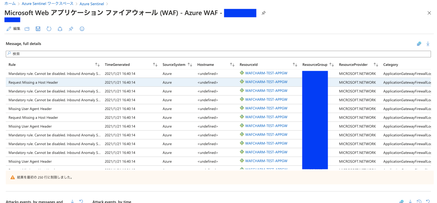Close the WAF workbook blade
Image resolution: width=437 pixels, height=203 pixels.
tap(429, 13)
